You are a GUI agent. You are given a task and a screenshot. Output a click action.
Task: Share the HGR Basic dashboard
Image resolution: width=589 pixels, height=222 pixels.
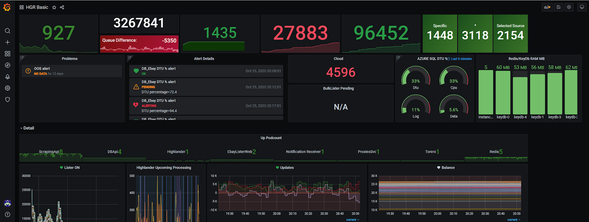pos(62,7)
